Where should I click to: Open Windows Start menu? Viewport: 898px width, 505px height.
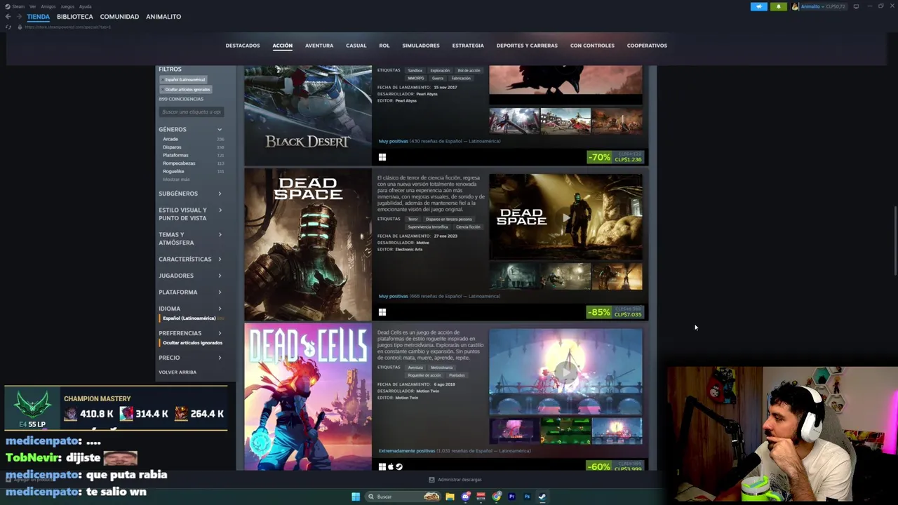tap(356, 497)
